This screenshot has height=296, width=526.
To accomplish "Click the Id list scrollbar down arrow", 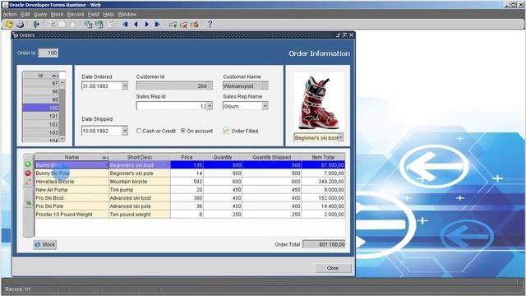I will (x=62, y=139).
